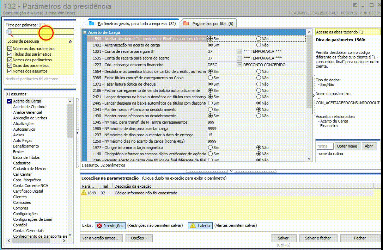
Task: Select Call Center subject
Action: pyautogui.click(x=23, y=174)
